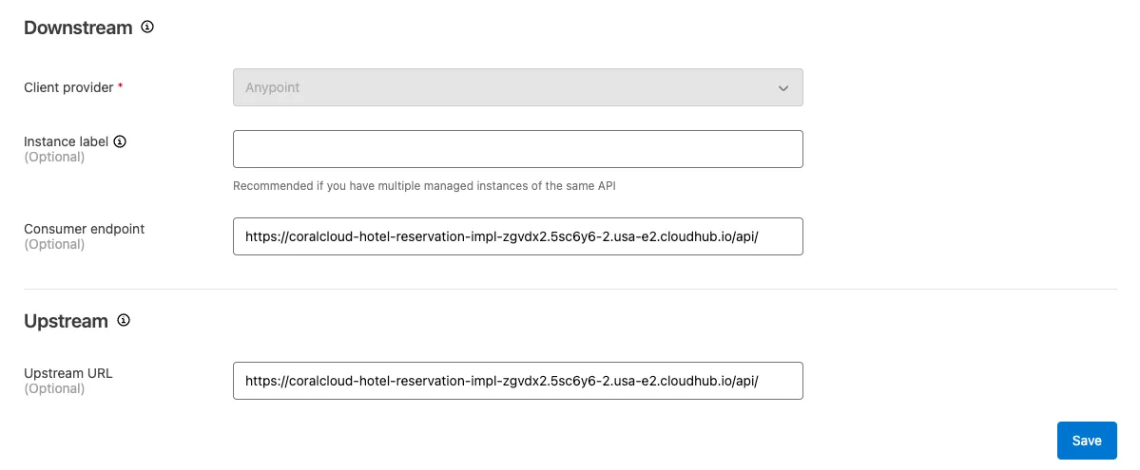Expand the Client provider chevron arrow
This screenshot has width=1140, height=470.
783,87
